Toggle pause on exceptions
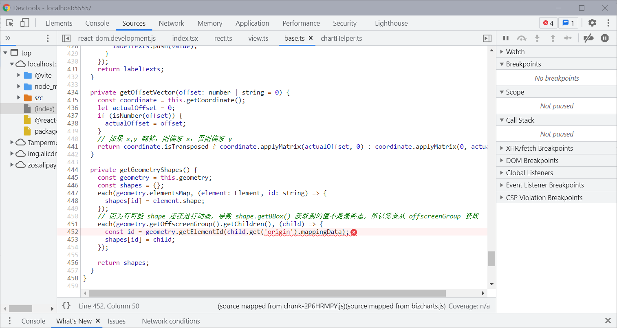 pyautogui.click(x=605, y=38)
